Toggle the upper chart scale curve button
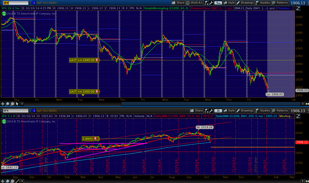The image size is (309, 183). click(298, 8)
